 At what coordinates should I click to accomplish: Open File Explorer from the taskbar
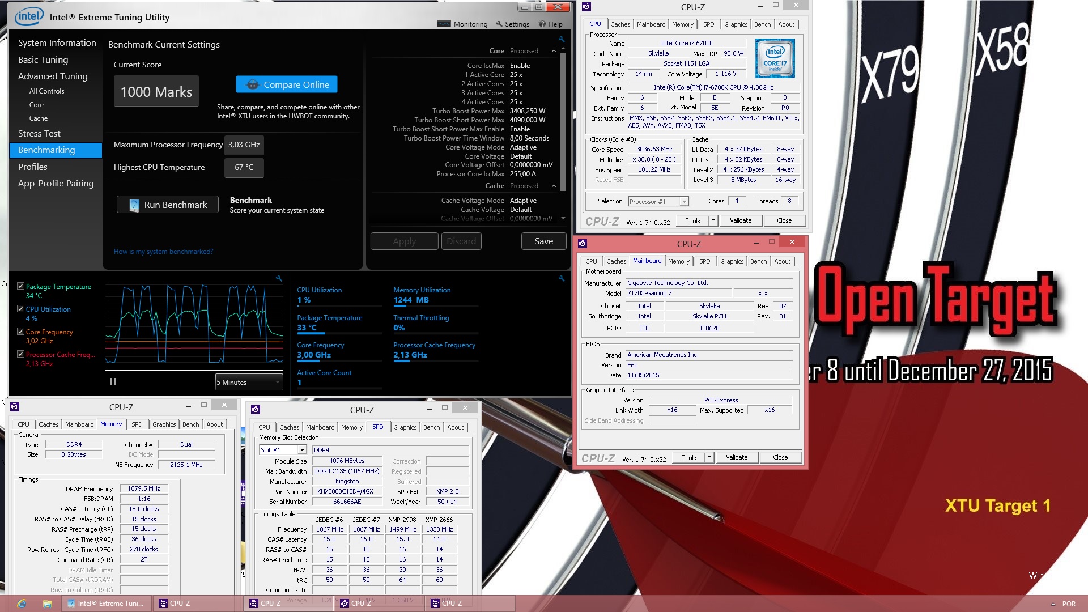(48, 603)
